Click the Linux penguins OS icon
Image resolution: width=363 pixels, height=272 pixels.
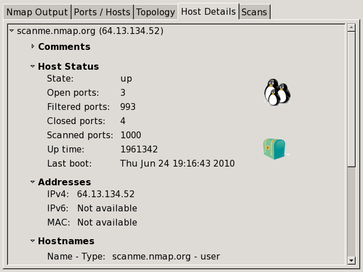pyautogui.click(x=277, y=92)
